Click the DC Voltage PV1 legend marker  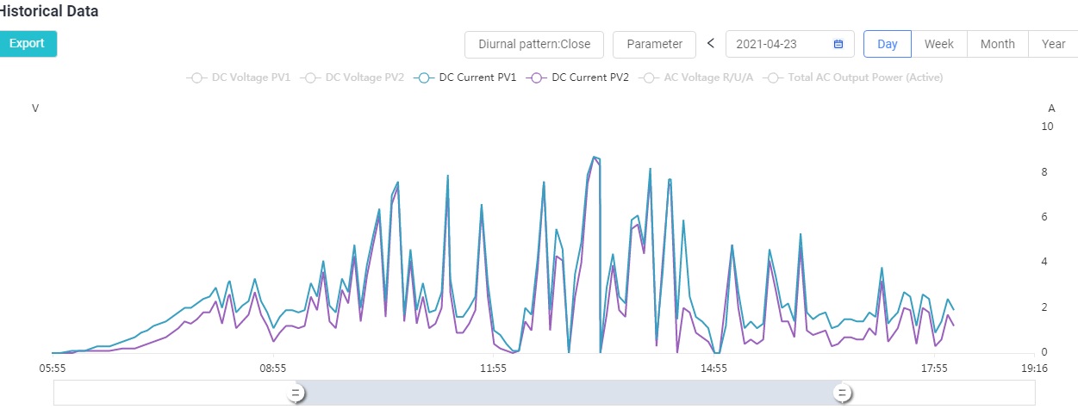click(196, 77)
